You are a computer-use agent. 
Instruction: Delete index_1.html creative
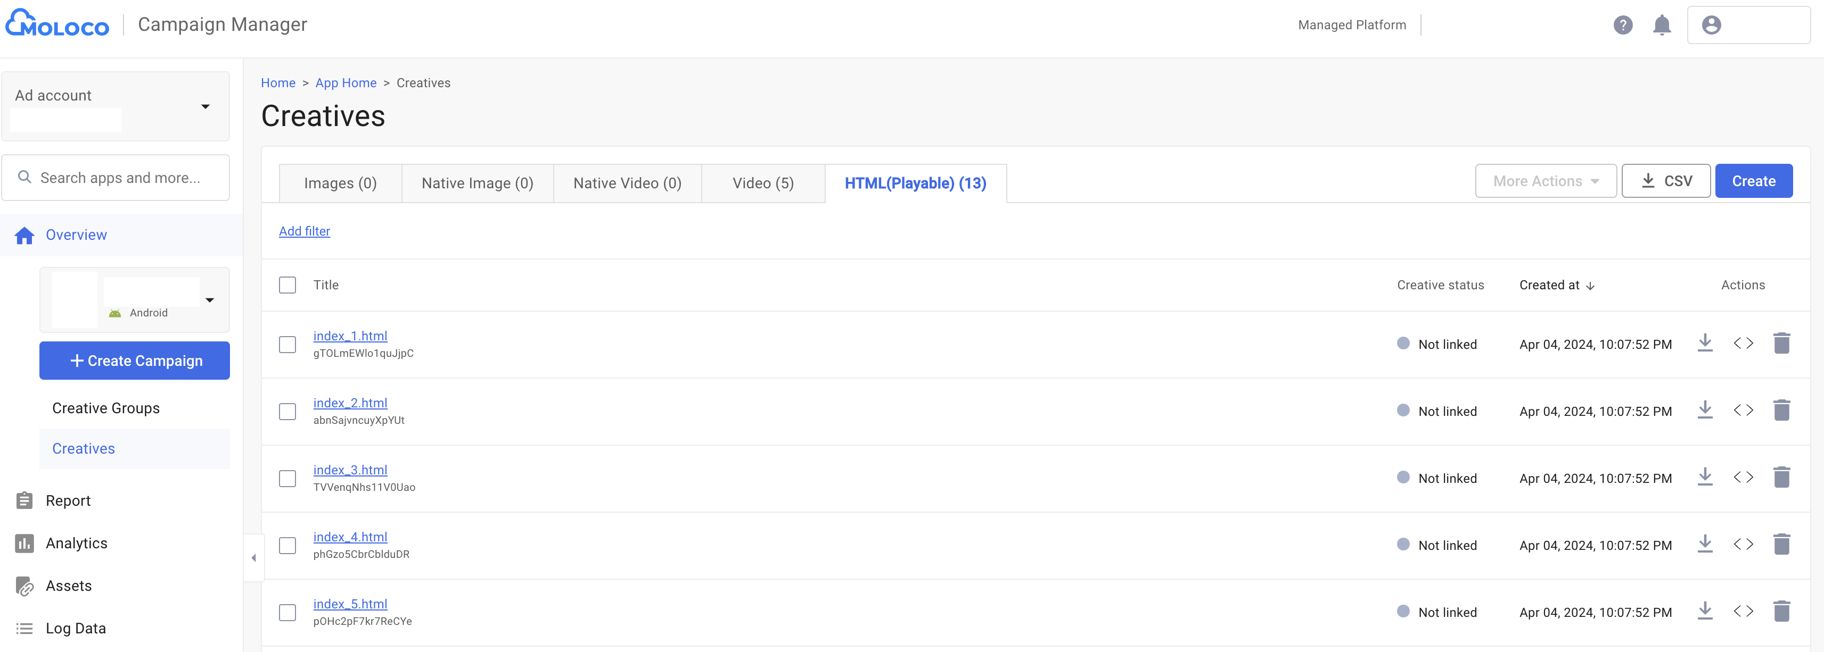1781,343
